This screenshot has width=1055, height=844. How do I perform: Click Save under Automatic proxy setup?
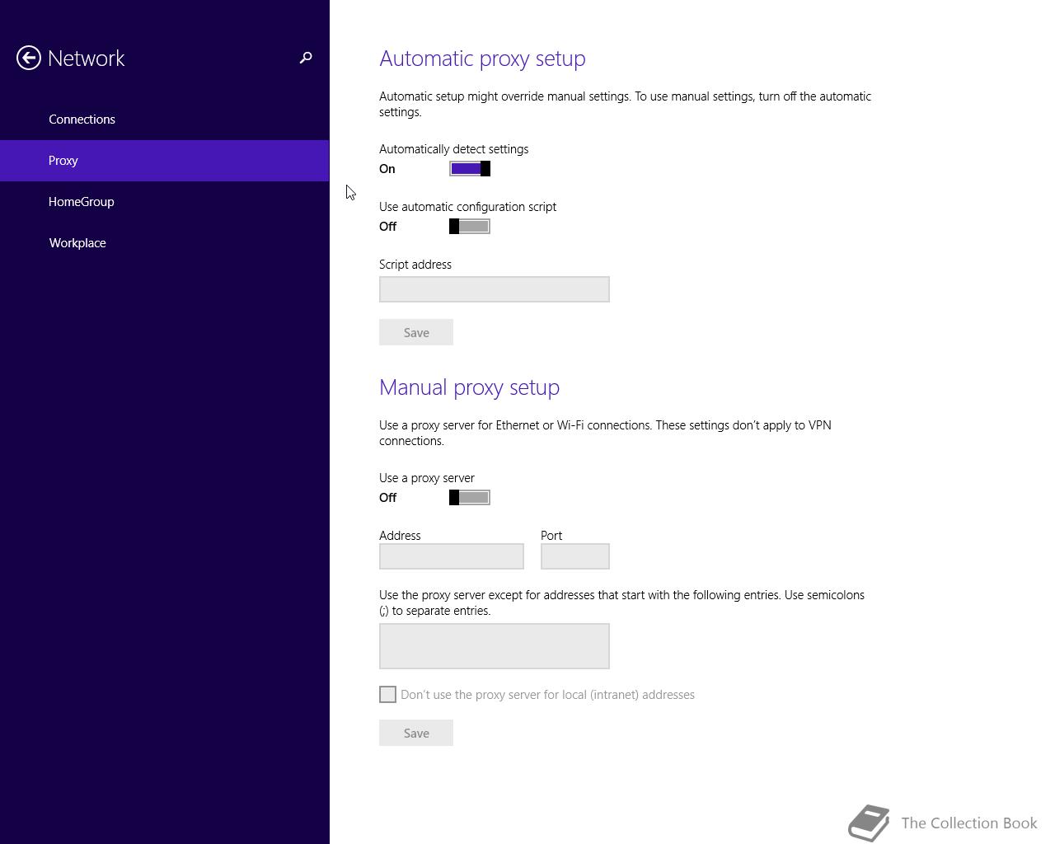416,332
